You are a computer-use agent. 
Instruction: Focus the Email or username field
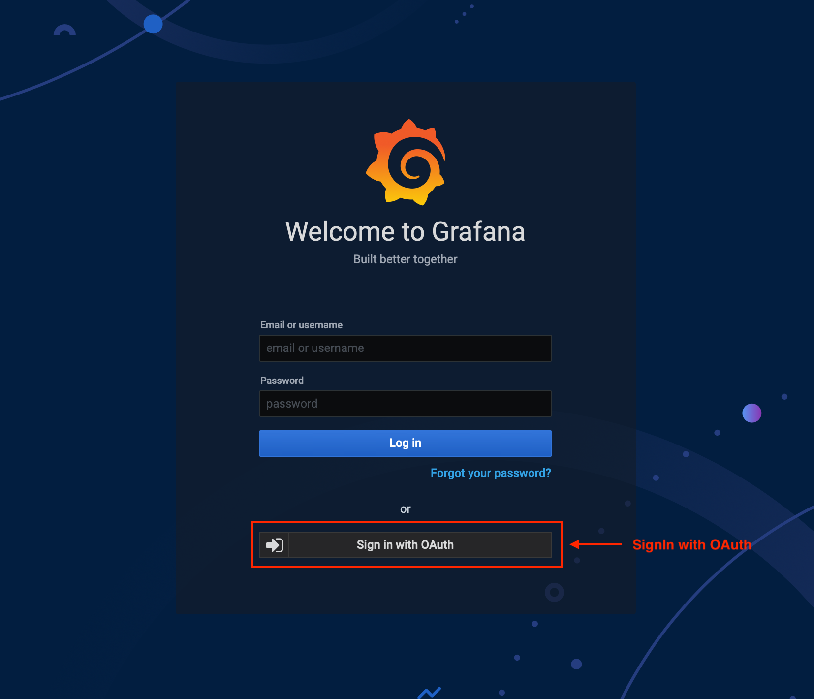tap(406, 348)
